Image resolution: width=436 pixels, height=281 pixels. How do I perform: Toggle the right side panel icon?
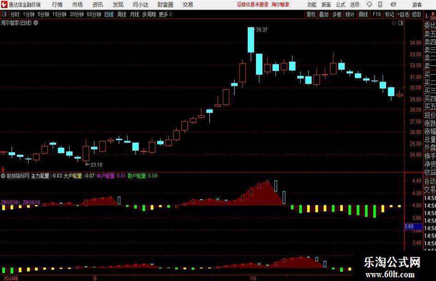[x=400, y=23]
